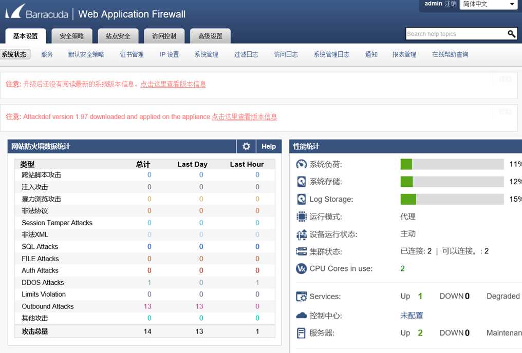Click the control center cloud icon

point(301,315)
